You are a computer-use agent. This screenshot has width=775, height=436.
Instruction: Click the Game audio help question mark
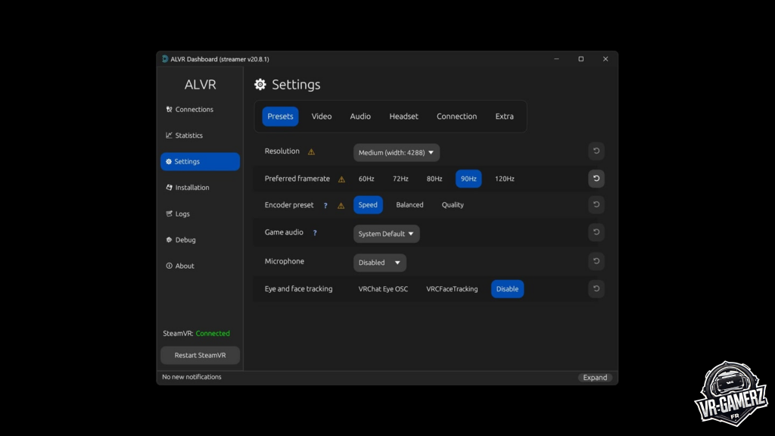tap(315, 233)
